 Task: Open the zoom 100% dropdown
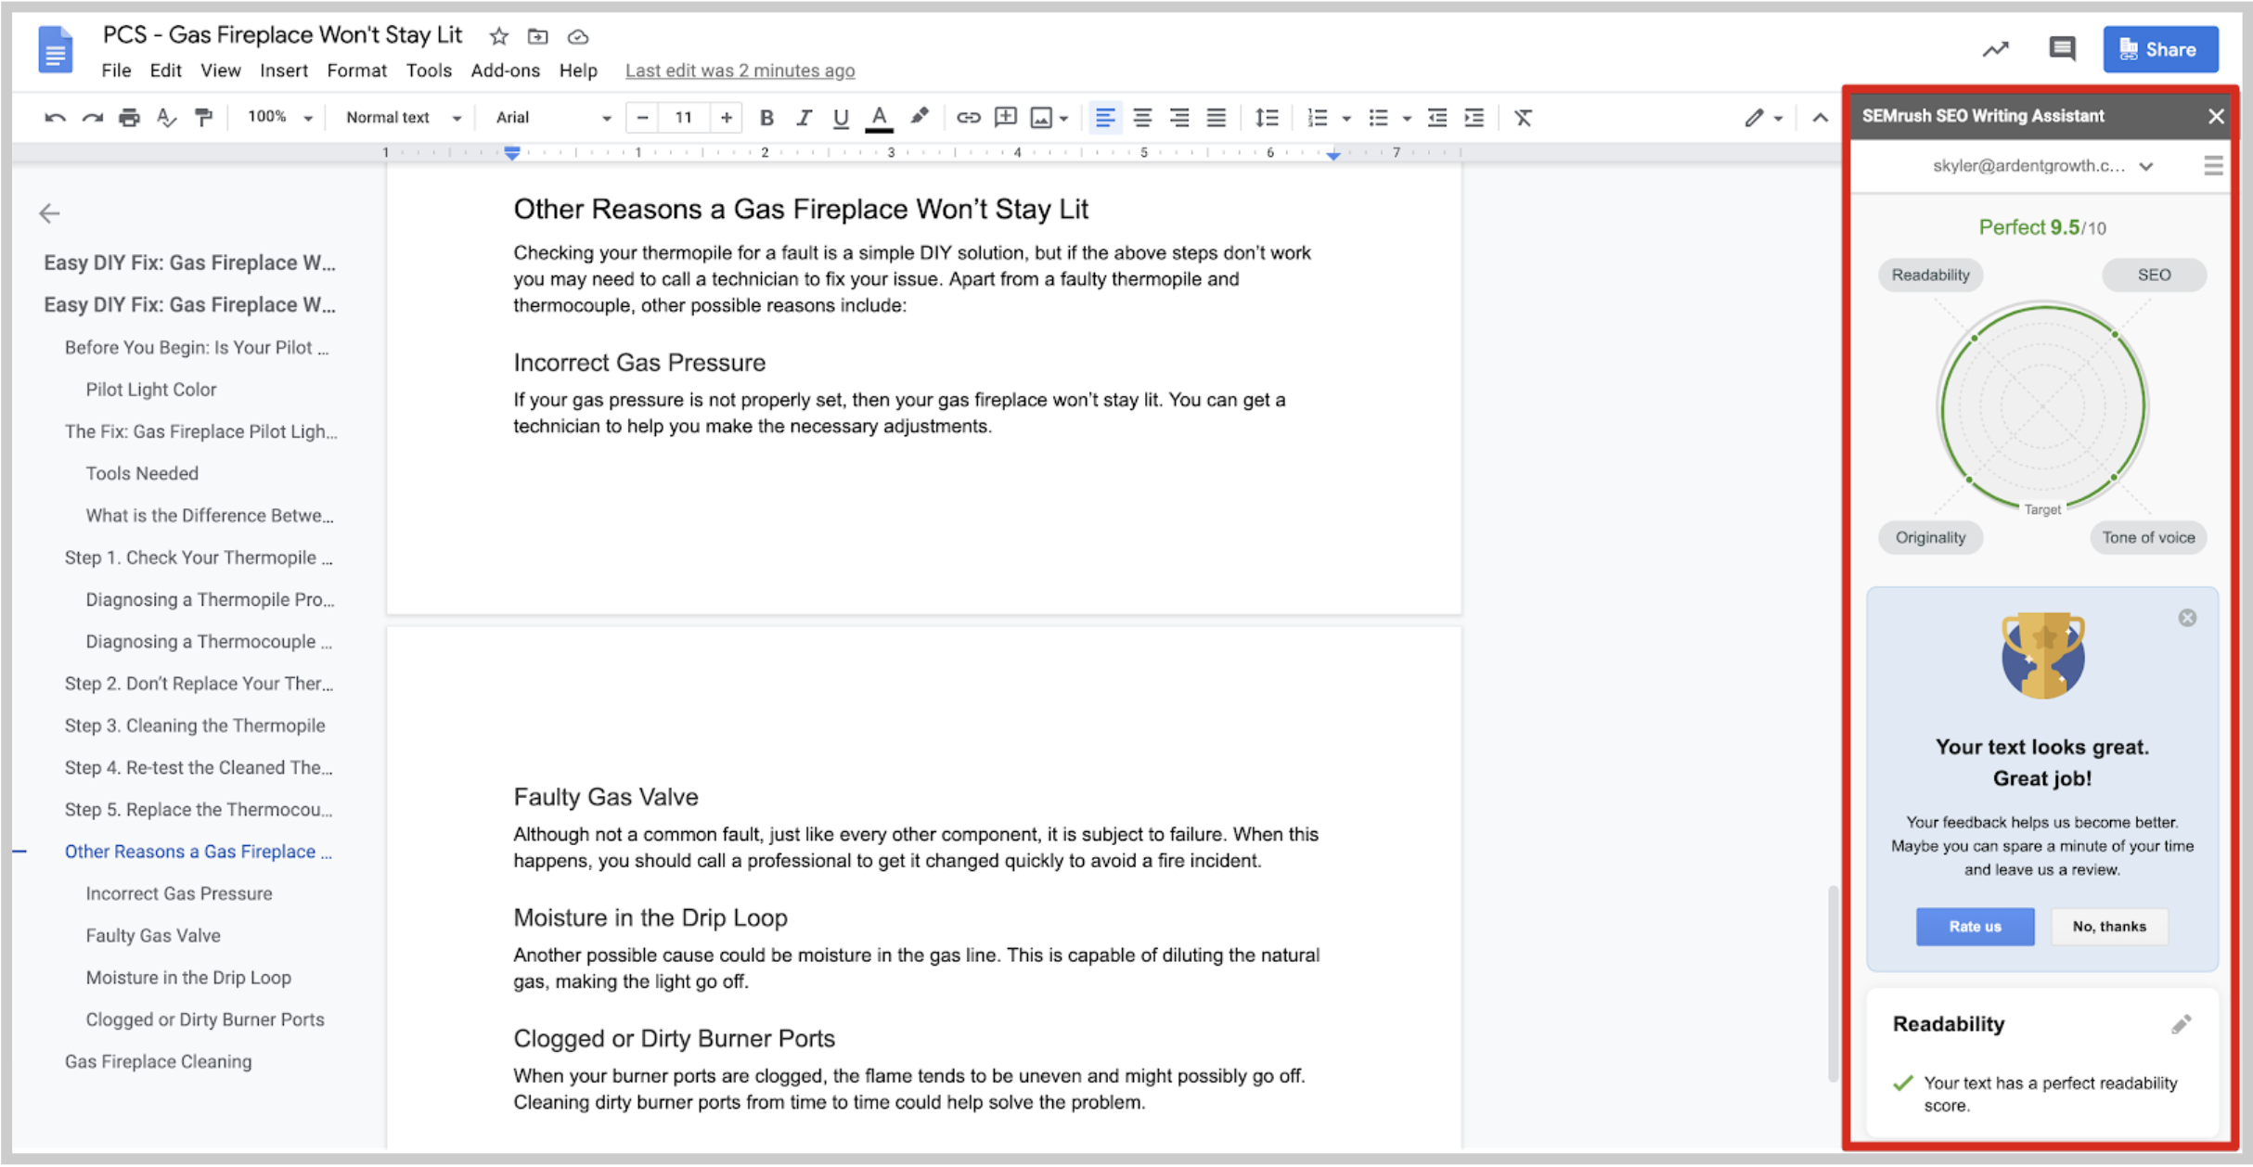pyautogui.click(x=279, y=117)
